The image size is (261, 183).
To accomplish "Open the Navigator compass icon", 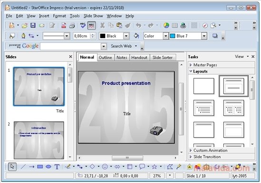I will [205, 26].
